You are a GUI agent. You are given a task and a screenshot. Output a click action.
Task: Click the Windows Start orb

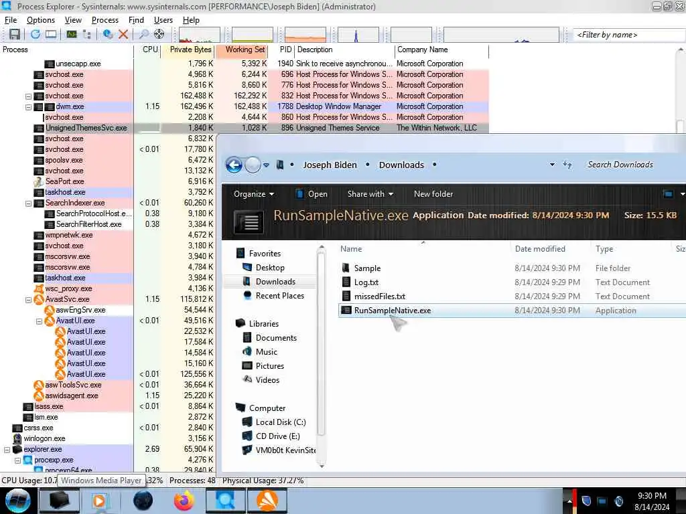click(x=17, y=501)
